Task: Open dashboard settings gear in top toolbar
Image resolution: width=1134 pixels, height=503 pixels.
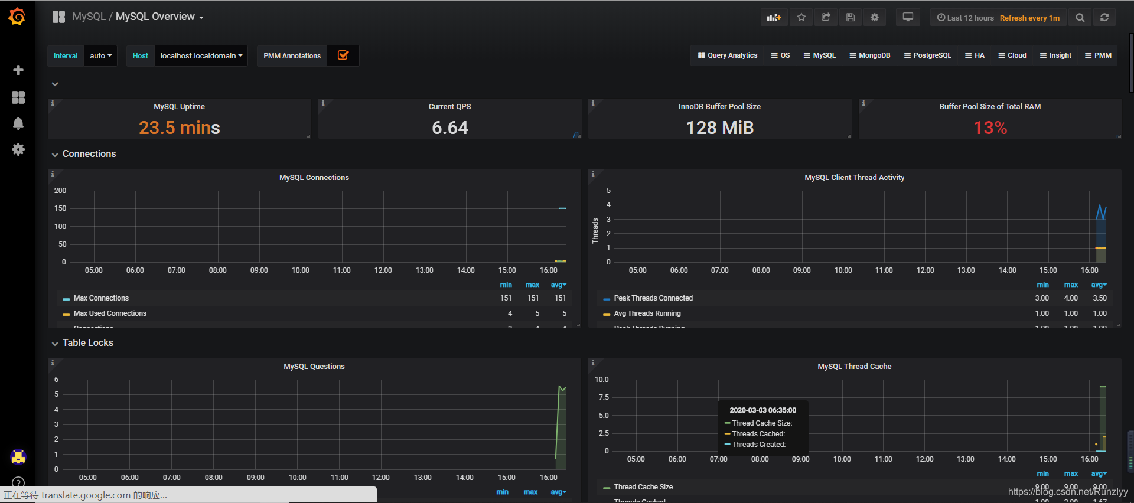Action: [x=875, y=18]
